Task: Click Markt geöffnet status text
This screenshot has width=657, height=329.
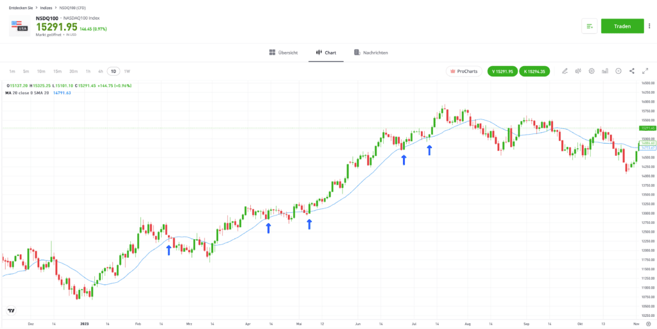Action: [x=49, y=35]
